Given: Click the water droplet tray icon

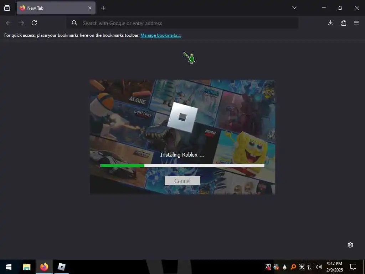Looking at the screenshot, I should pyautogui.click(x=285, y=267).
